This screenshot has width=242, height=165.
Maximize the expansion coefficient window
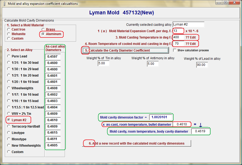click(225, 3)
